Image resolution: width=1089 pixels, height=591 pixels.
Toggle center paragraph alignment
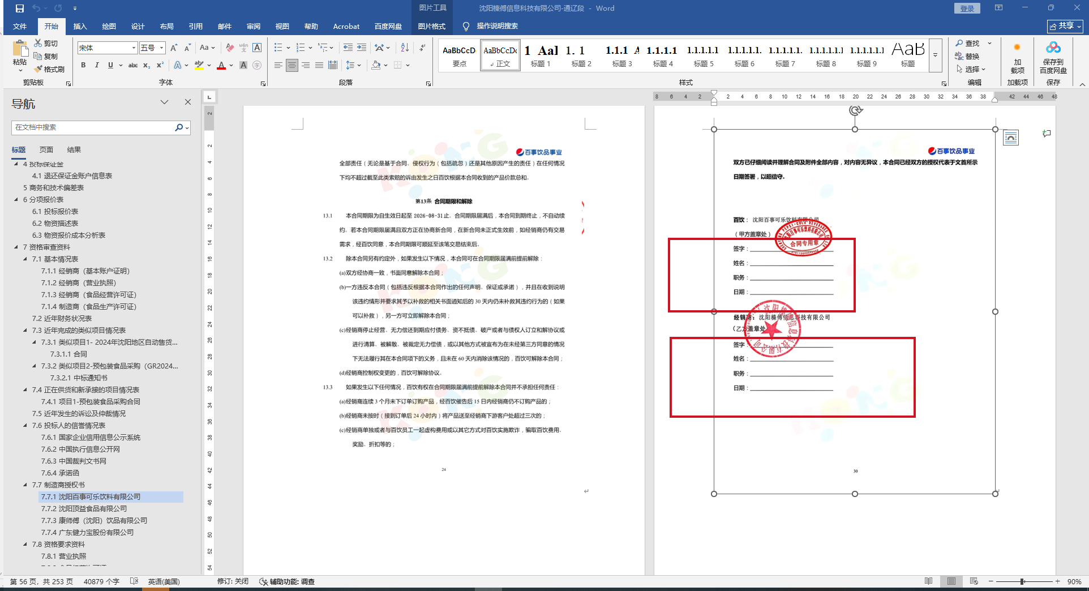[291, 65]
